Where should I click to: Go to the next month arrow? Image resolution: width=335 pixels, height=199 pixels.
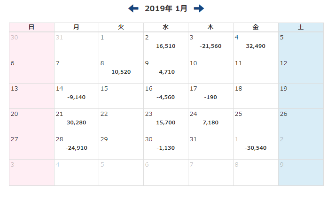pos(199,8)
